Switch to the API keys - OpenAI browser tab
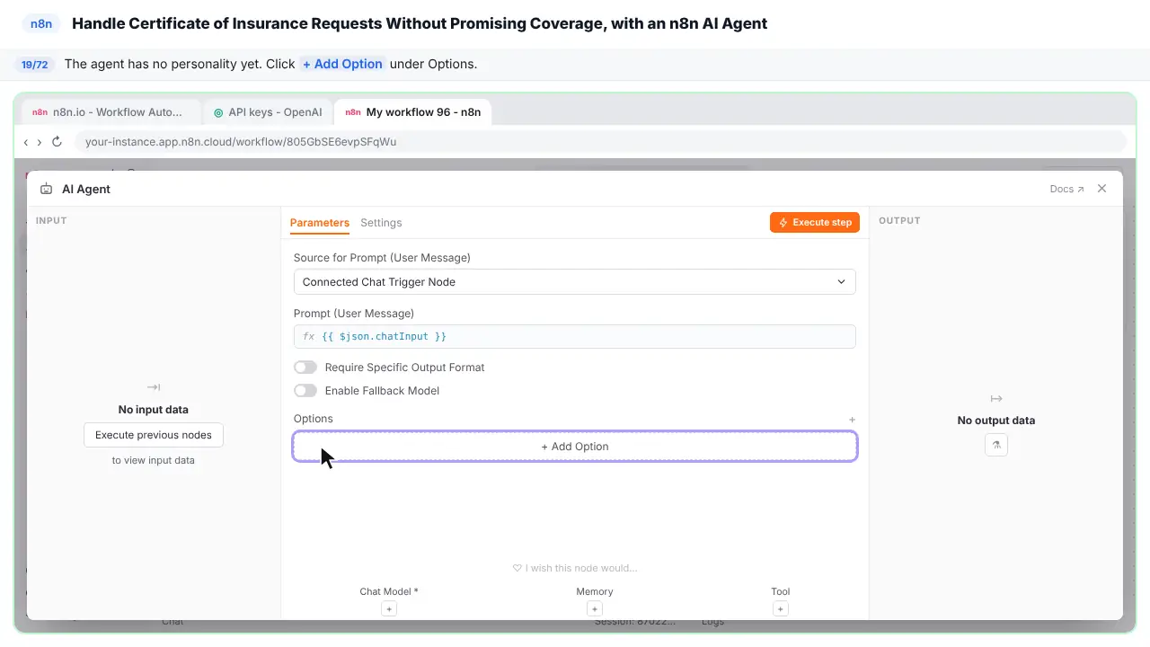This screenshot has width=1150, height=647. 268,112
